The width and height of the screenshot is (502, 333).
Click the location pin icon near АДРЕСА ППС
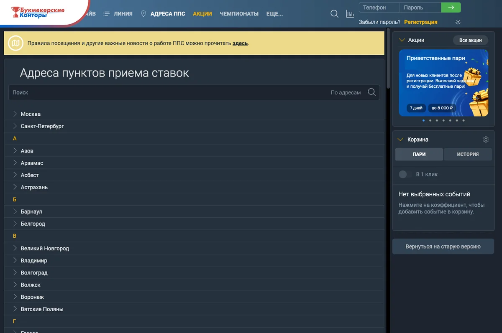(143, 14)
